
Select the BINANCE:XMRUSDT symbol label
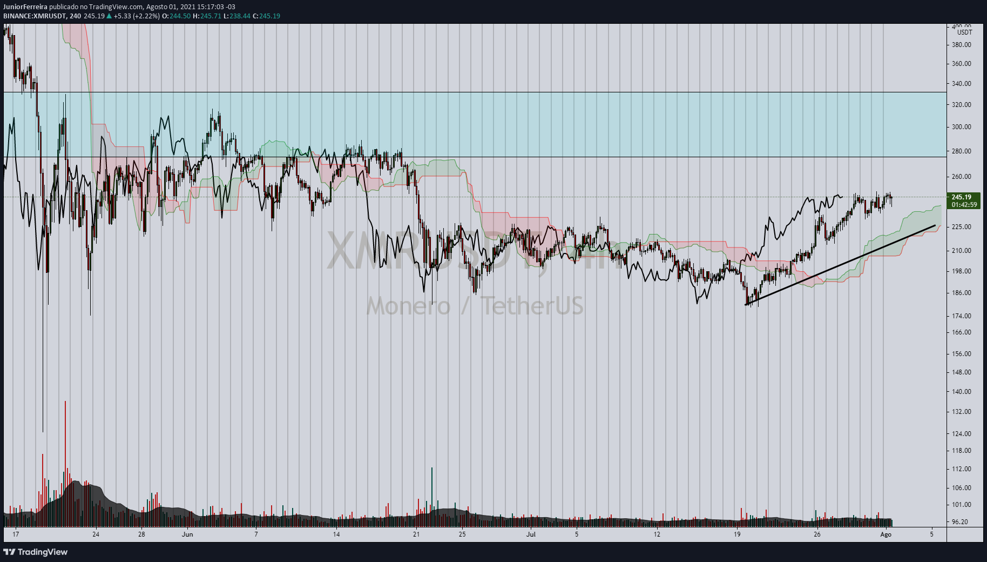(x=35, y=16)
